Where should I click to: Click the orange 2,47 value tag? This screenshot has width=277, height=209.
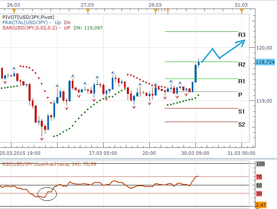click(x=260, y=204)
